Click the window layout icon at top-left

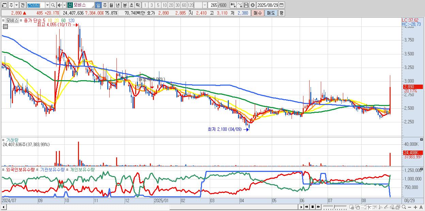4,5
